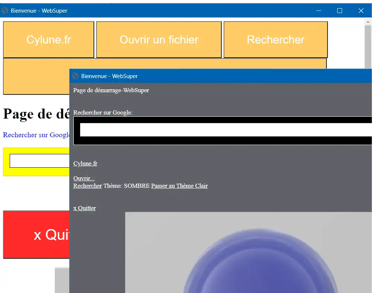Viewport: 373px width, 293px height.
Task: Click the Ouvrir un fichier button
Action: click(x=159, y=40)
